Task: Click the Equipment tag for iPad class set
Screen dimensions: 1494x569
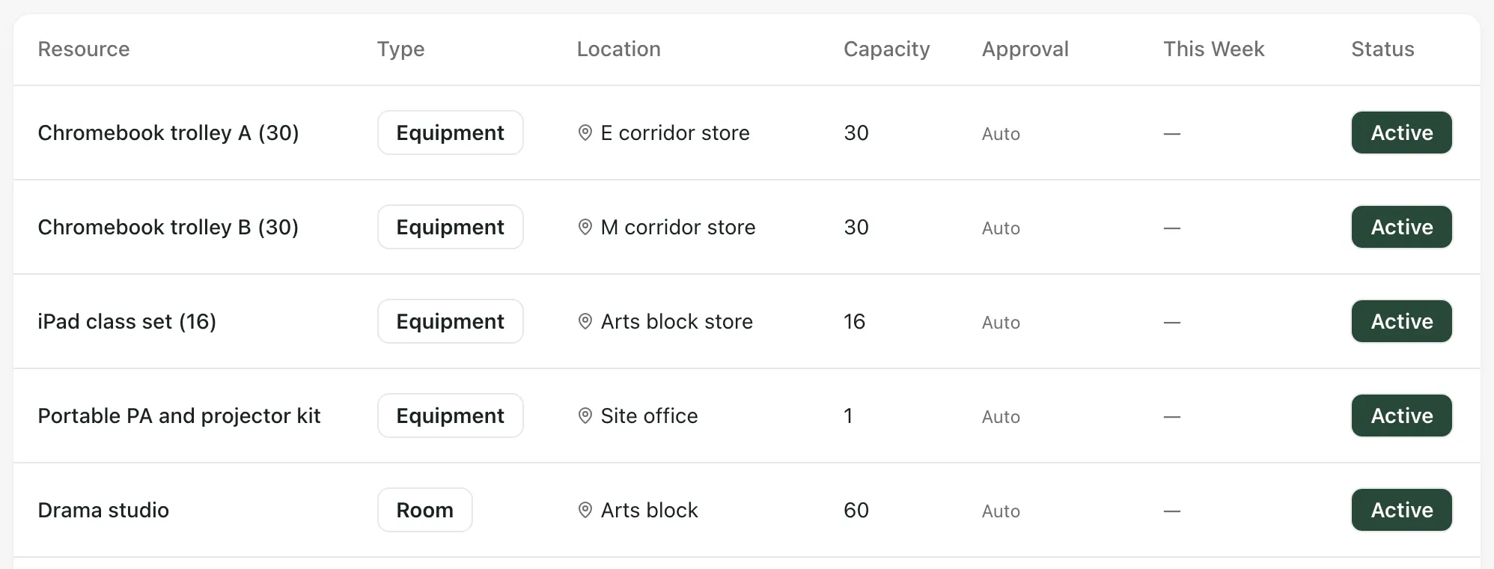Action: coord(450,321)
